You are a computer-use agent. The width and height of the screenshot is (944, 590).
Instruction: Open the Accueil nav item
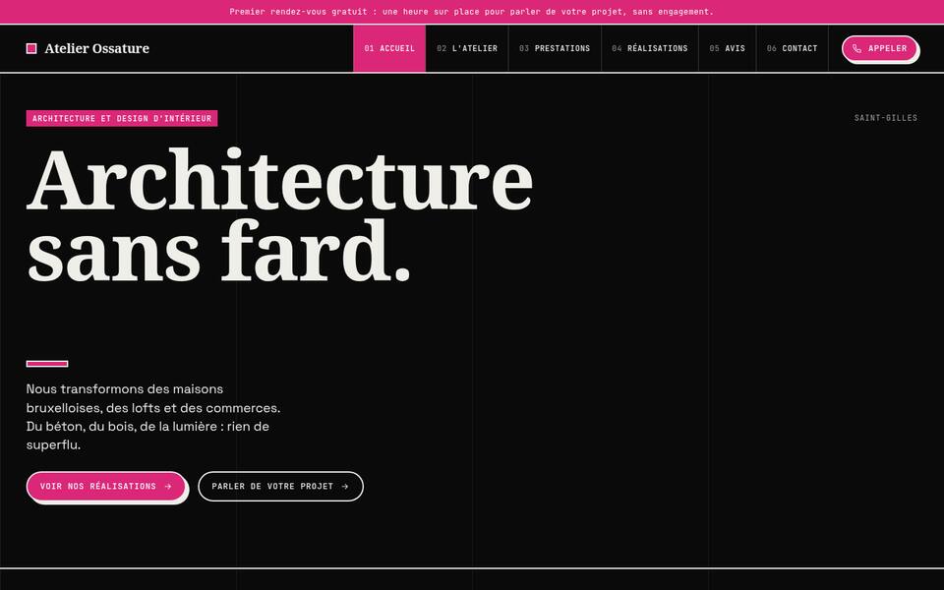click(x=389, y=49)
